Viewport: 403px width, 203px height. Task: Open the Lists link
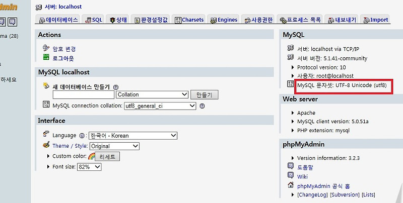[368, 195]
